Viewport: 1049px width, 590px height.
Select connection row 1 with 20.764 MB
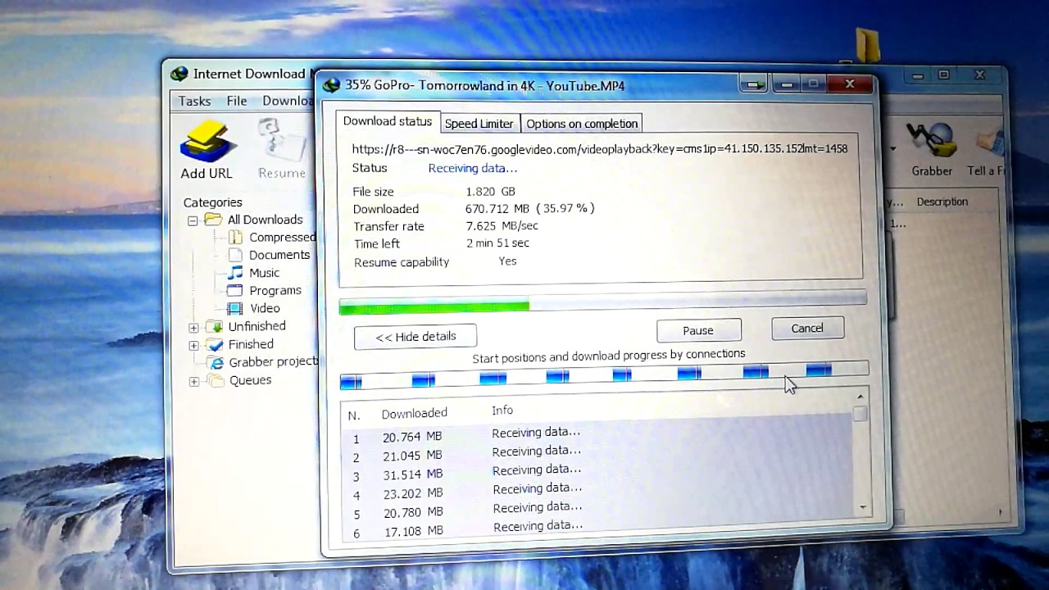pos(597,434)
